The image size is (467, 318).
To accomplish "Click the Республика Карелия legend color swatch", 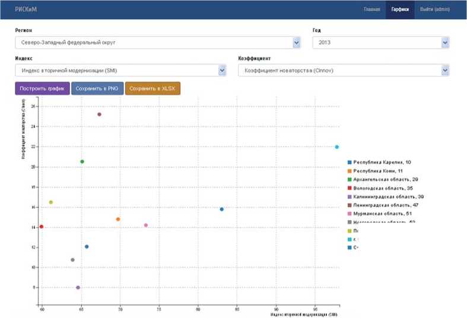I will (350, 162).
